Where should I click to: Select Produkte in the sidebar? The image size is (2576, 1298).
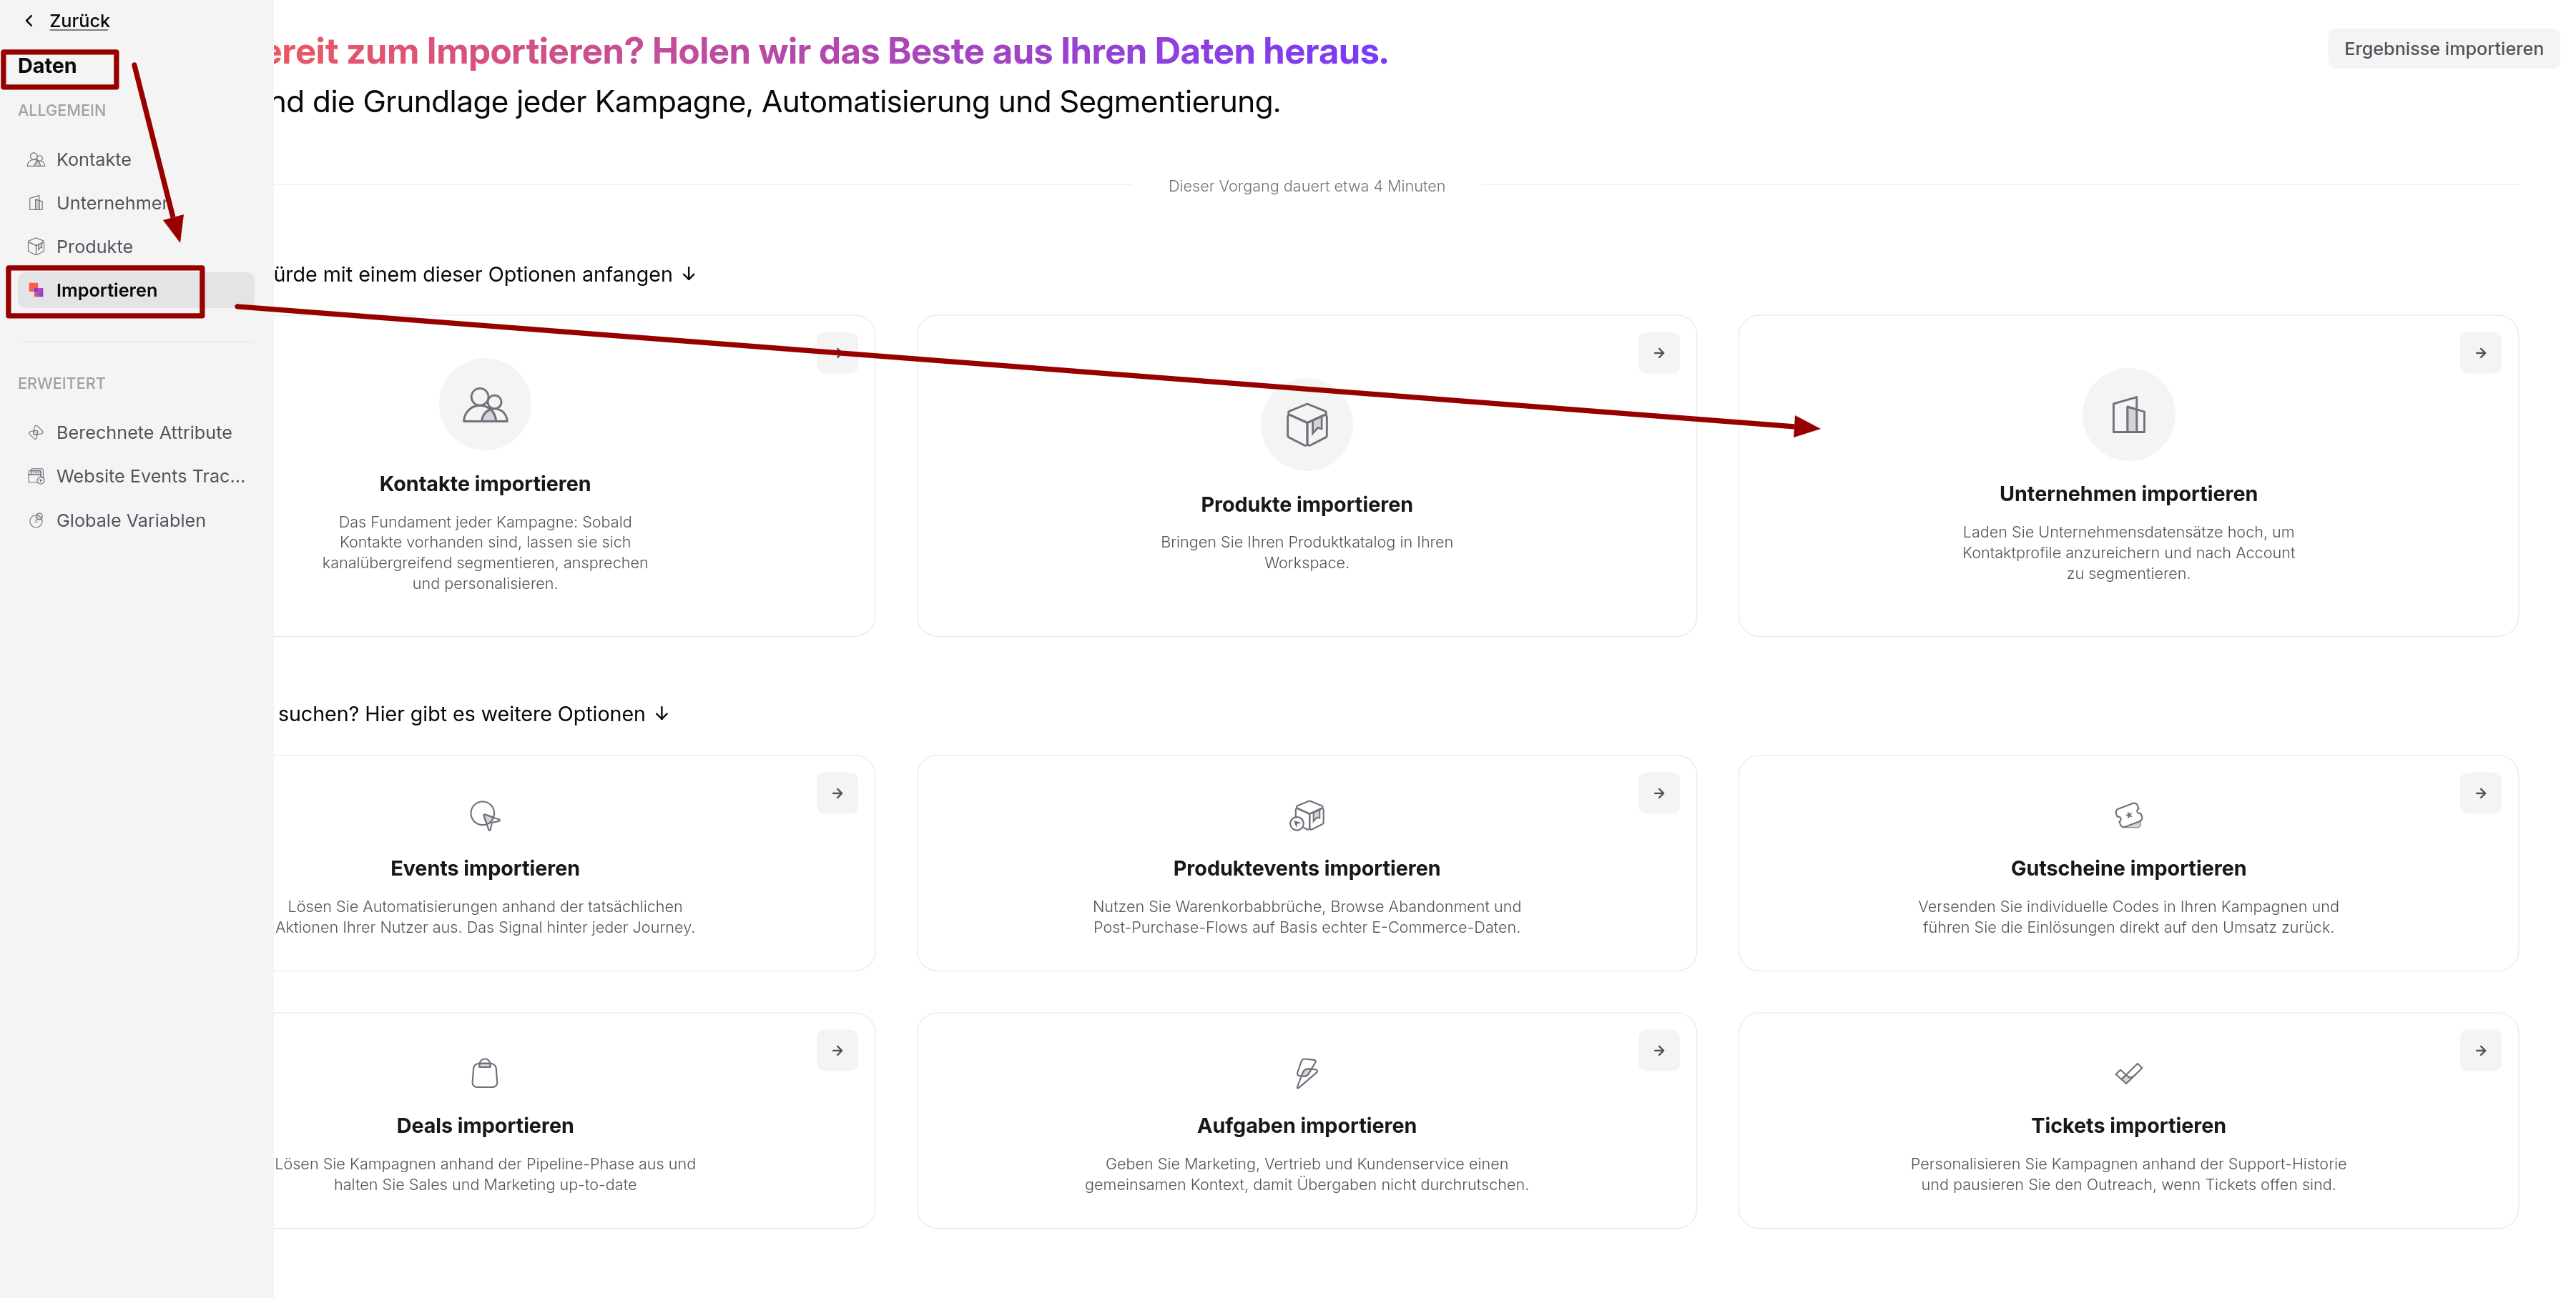(x=94, y=246)
